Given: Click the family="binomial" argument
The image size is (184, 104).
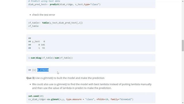Looking at the screenshot, I should pos(121,99).
